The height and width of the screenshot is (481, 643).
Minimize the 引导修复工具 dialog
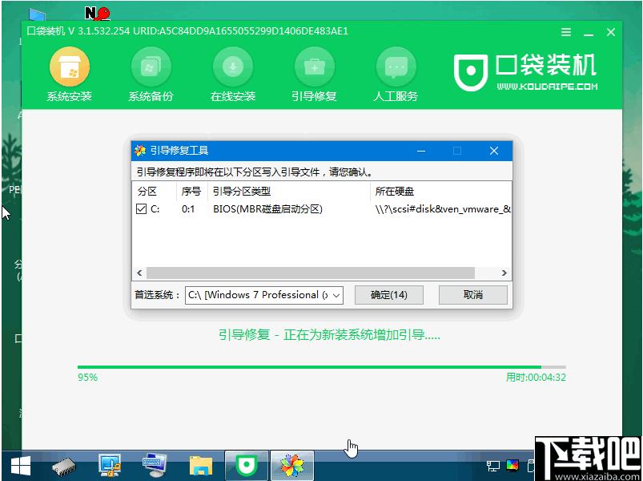tap(420, 151)
